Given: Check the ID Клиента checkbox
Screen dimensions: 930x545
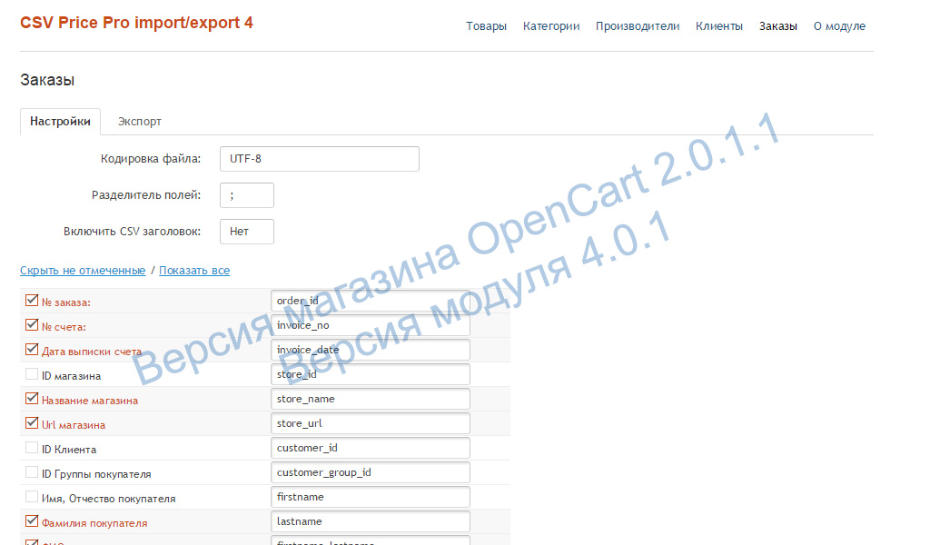Looking at the screenshot, I should [32, 448].
